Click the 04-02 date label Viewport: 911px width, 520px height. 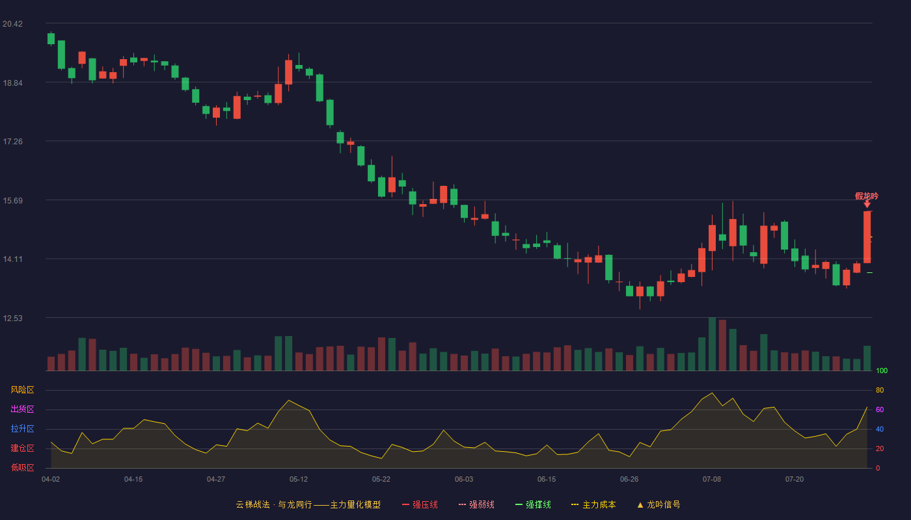(x=51, y=479)
